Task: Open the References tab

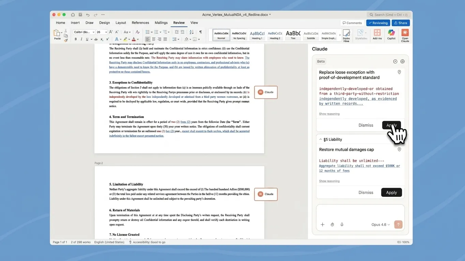Action: 140,23
